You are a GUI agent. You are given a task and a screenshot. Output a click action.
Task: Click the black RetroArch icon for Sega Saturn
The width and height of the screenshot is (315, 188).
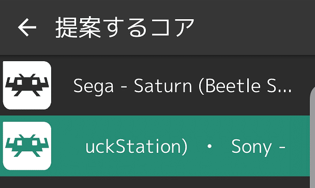click(27, 85)
